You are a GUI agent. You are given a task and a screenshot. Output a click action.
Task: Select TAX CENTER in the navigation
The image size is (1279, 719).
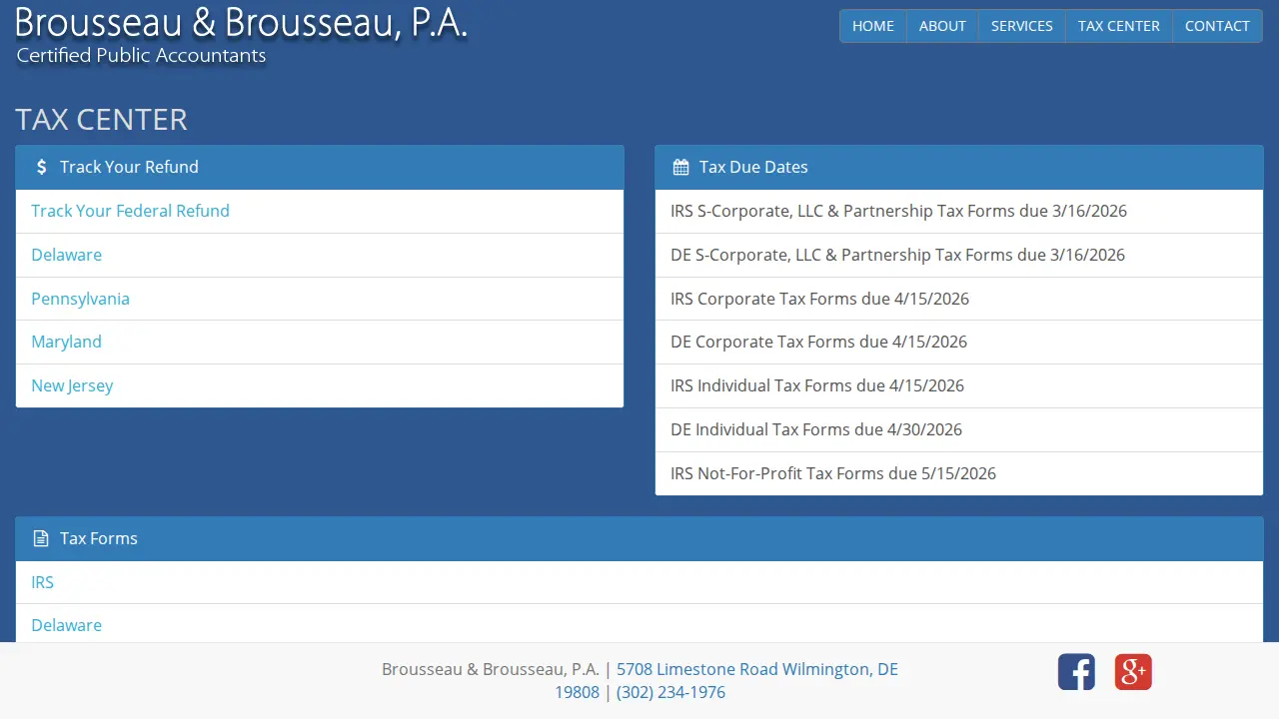(x=1119, y=26)
